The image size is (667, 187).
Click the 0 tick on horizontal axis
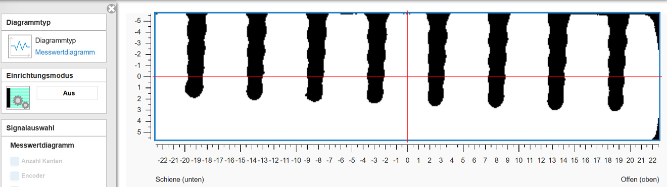[x=407, y=160]
